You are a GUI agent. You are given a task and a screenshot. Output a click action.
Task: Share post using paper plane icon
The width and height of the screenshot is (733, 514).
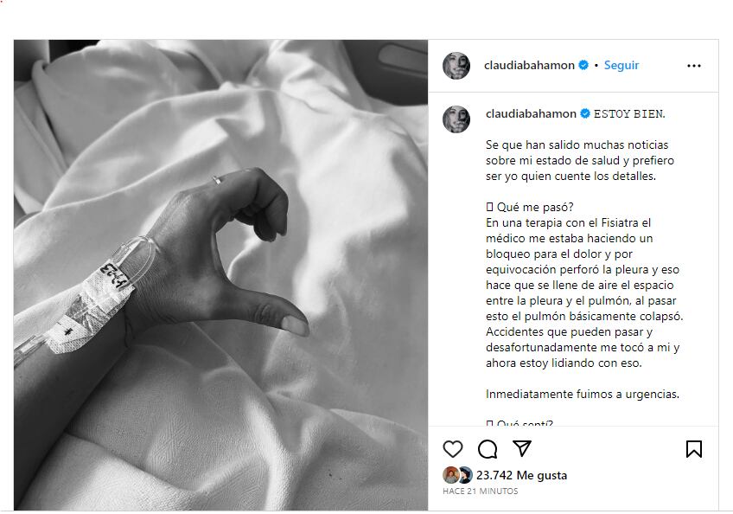pos(522,448)
